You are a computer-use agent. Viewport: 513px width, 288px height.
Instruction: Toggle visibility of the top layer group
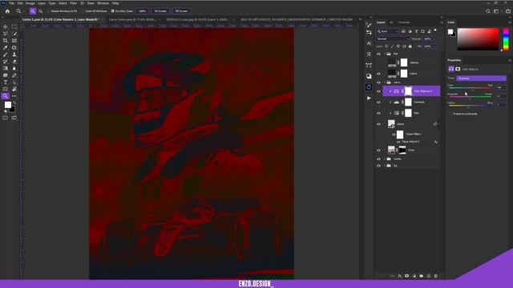pyautogui.click(x=379, y=54)
